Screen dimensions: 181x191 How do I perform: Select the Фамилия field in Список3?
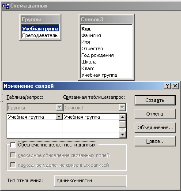91,35
